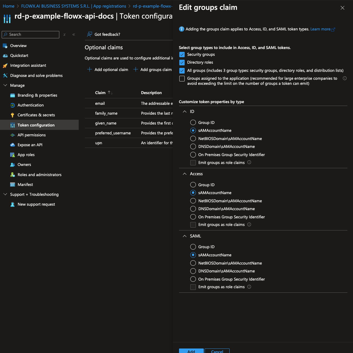Select Group ID radio under ID section

coord(193,123)
